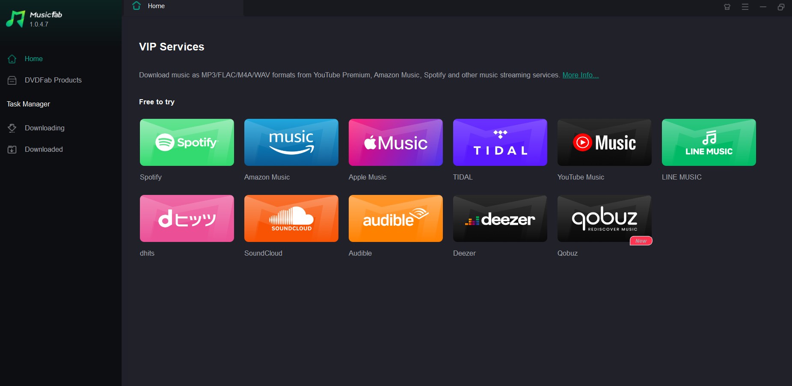792x386 pixels.
Task: Click the New badge on Qobuz
Action: 641,241
